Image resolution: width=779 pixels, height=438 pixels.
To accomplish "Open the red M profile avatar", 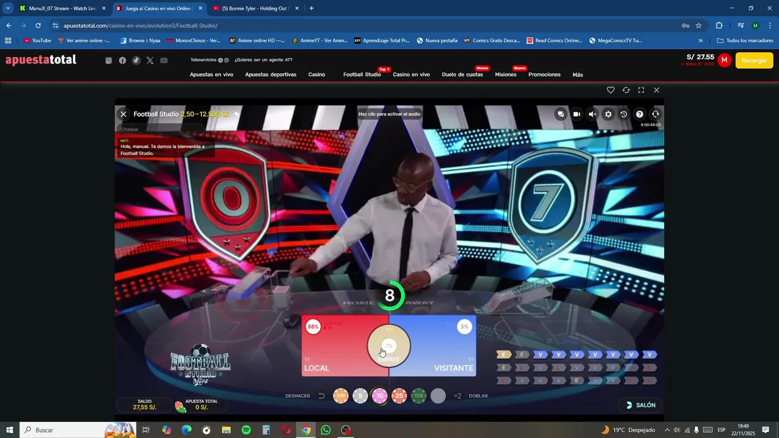I will pos(724,60).
